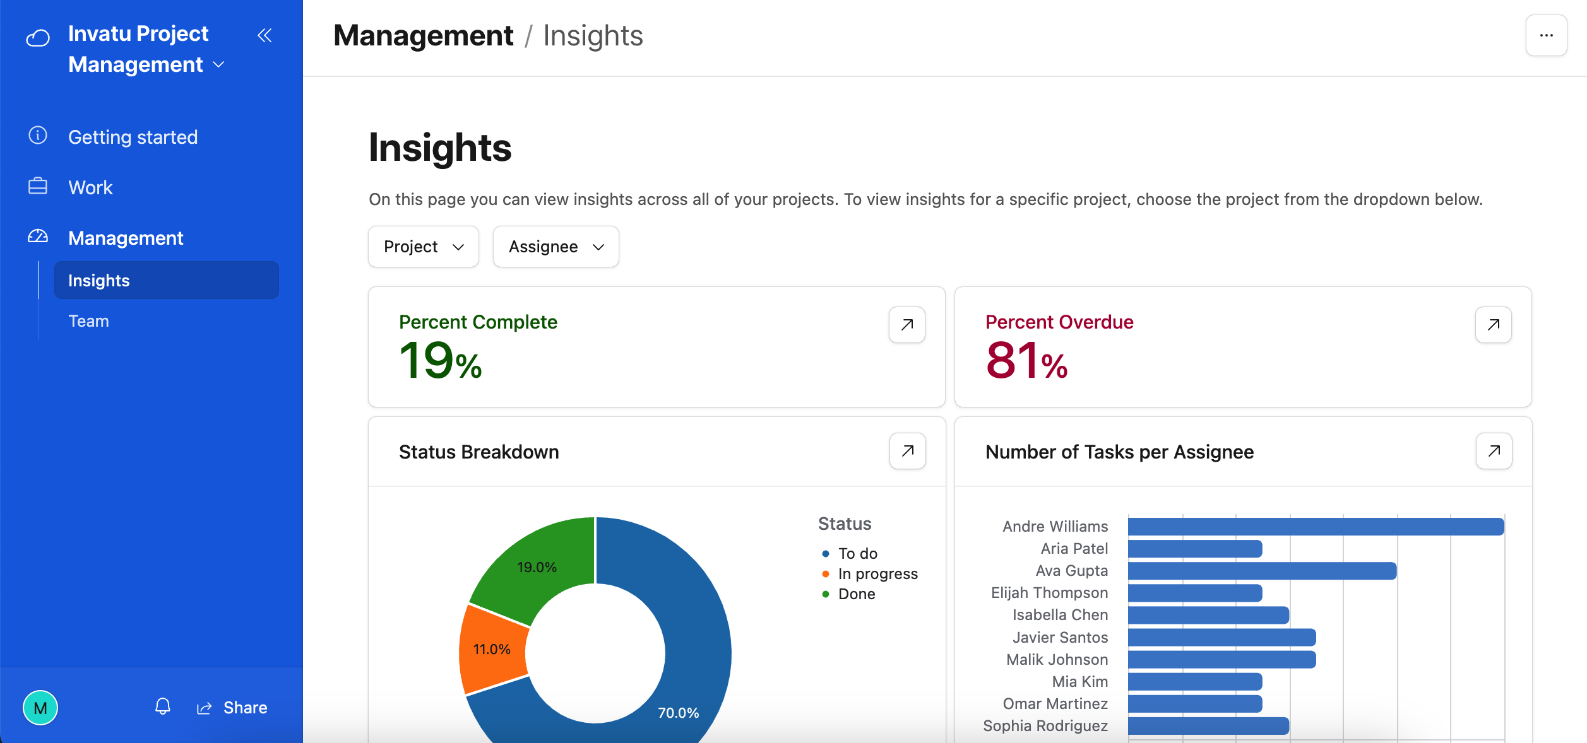Click the Mia Kim bar
Image resolution: width=1587 pixels, height=743 pixels.
1195,681
